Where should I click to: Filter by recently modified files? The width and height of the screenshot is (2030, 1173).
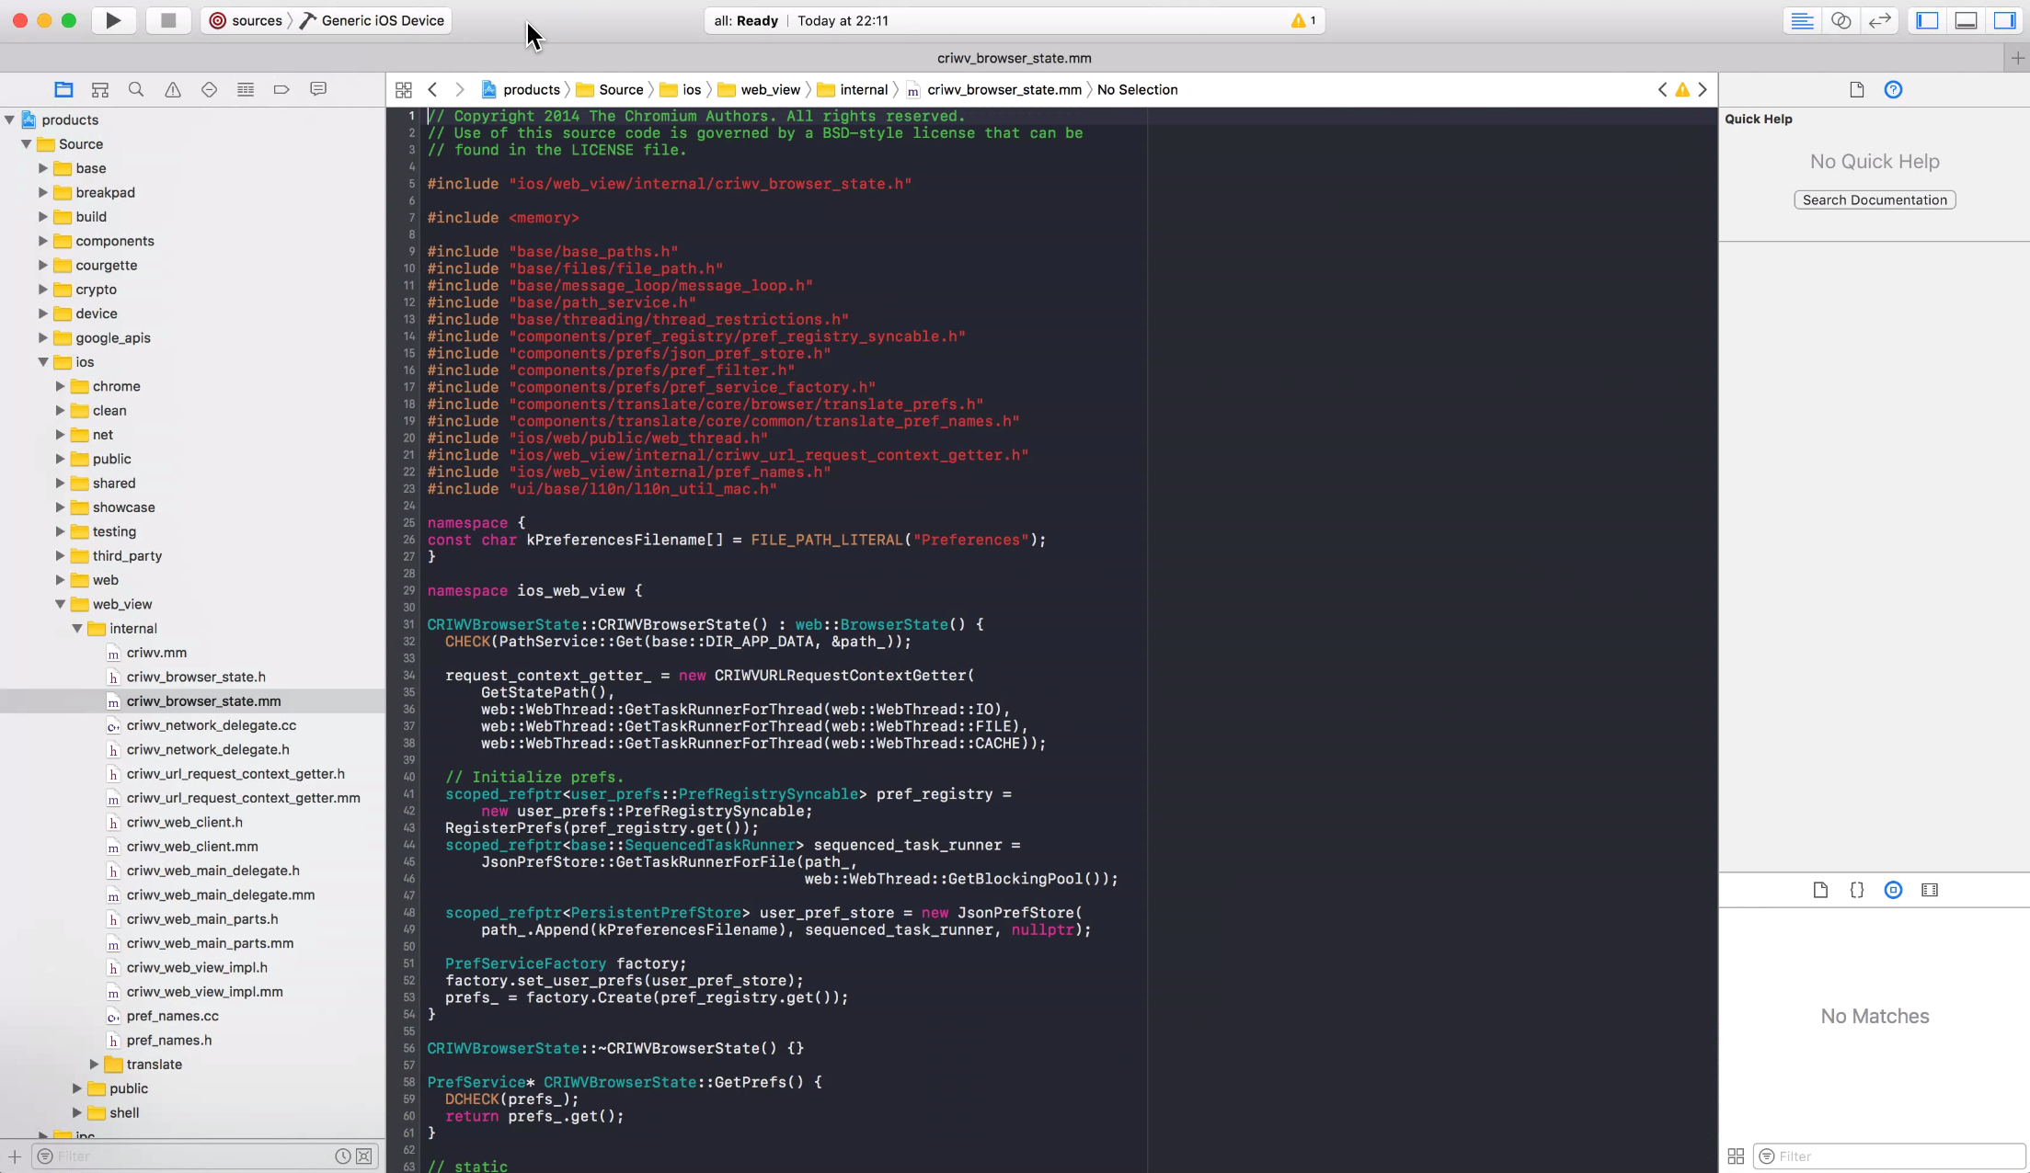pos(343,1156)
